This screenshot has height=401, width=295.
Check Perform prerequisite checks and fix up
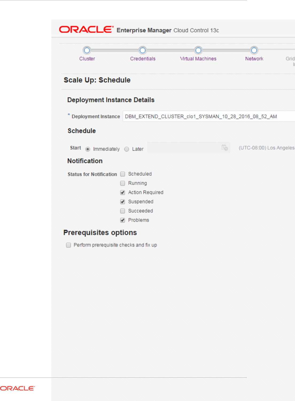pyautogui.click(x=68, y=245)
